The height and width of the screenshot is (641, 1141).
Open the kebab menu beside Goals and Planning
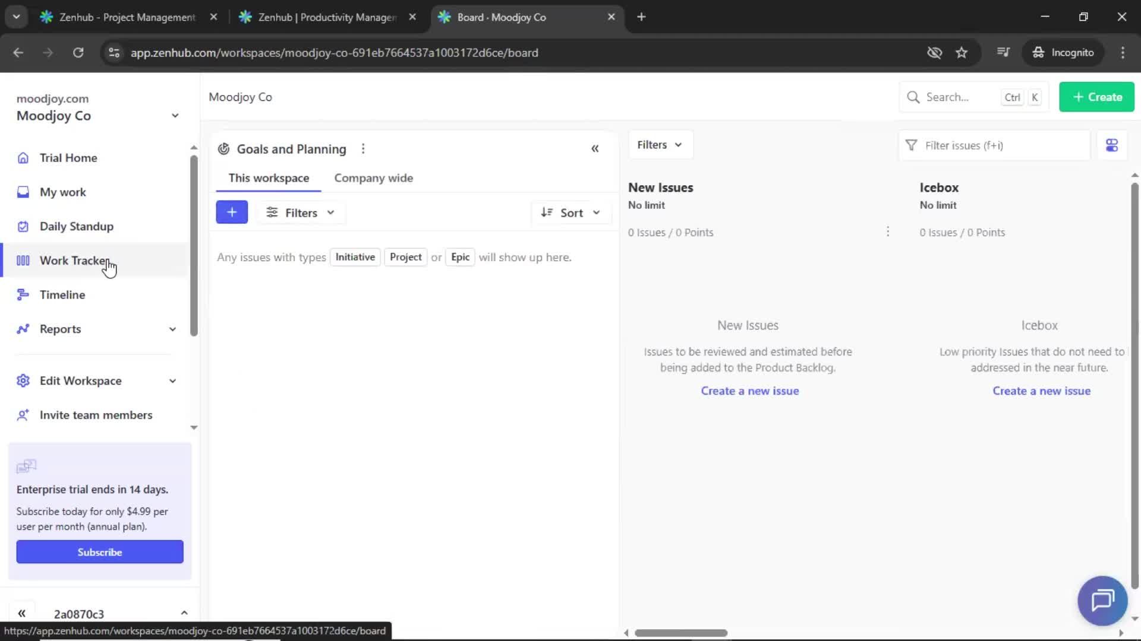(363, 148)
